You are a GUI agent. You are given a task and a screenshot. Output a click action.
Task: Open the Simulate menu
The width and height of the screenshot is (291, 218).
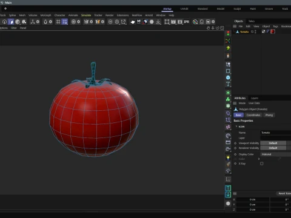point(86,15)
